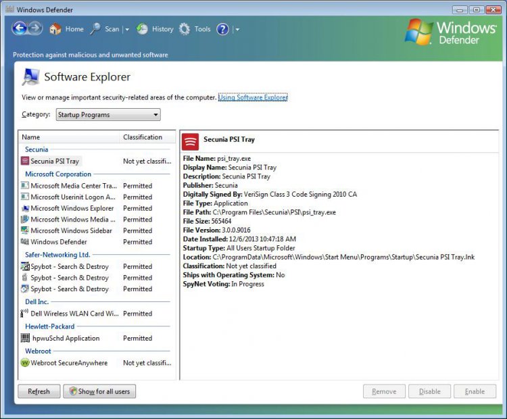507x419 pixels.
Task: Click the Dell Inc. group header
Action: [x=37, y=301]
